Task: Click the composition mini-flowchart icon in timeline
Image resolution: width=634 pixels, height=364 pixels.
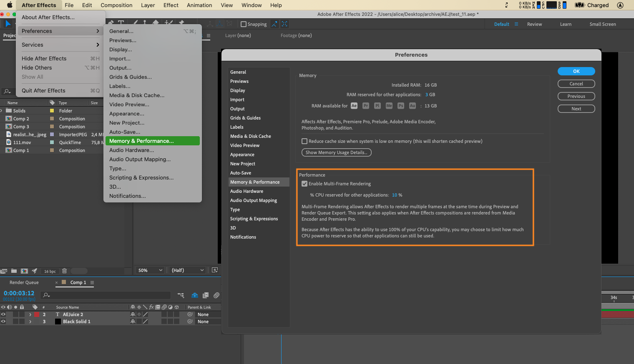Action: pyautogui.click(x=181, y=295)
